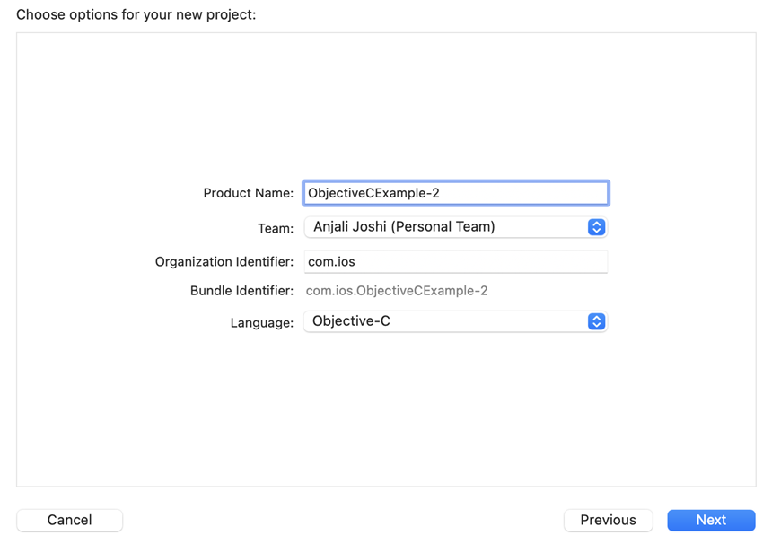Click Next to continue project creation
The image size is (763, 544).
pyautogui.click(x=711, y=520)
